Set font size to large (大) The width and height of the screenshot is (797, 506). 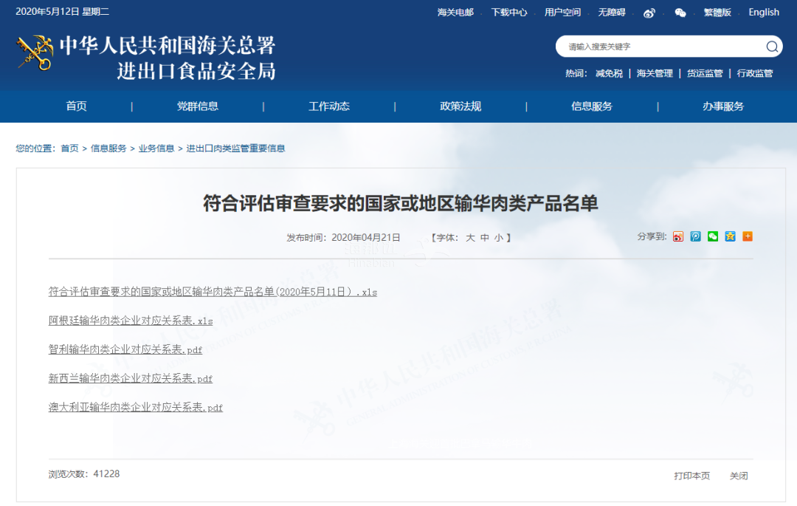(470, 238)
